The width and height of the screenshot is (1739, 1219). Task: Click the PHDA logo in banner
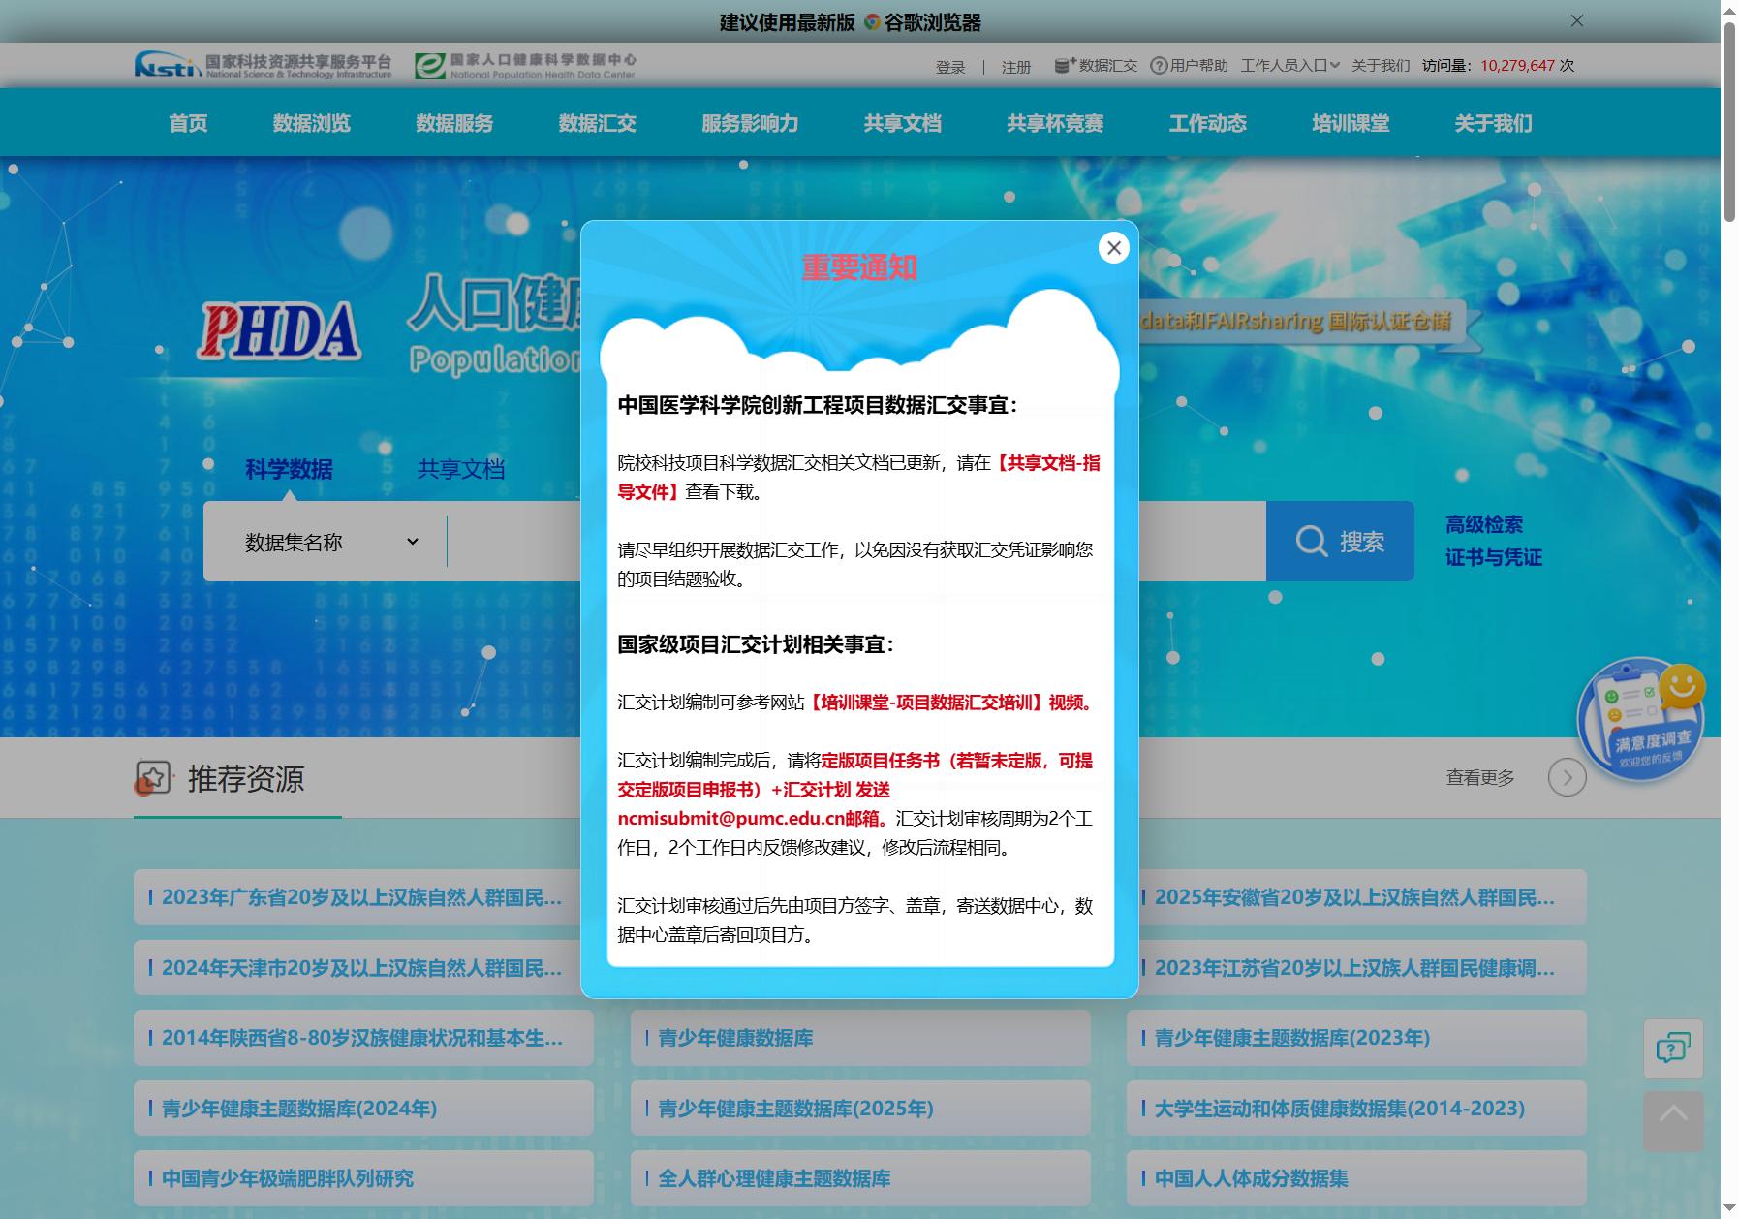(x=280, y=330)
